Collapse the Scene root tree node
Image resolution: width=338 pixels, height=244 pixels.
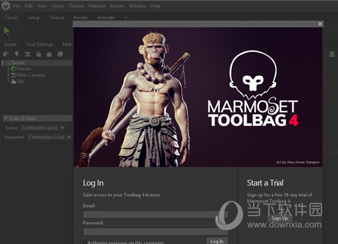click(x=4, y=63)
